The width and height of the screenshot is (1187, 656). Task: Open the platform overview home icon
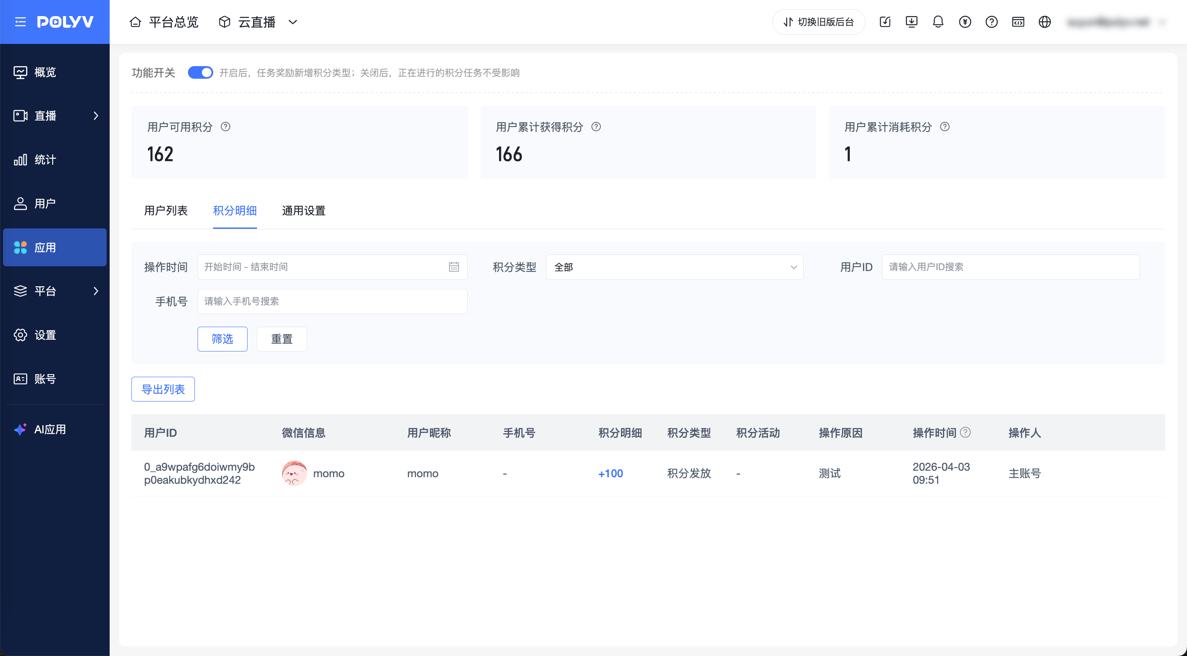[135, 22]
